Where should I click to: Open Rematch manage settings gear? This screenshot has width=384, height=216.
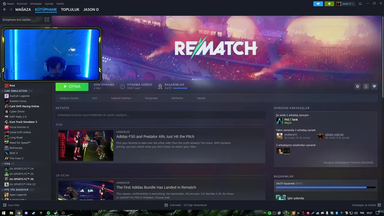pyautogui.click(x=358, y=86)
